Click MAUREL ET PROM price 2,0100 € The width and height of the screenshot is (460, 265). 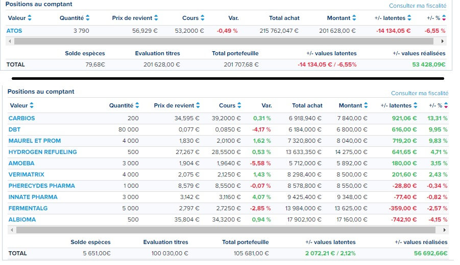point(229,141)
